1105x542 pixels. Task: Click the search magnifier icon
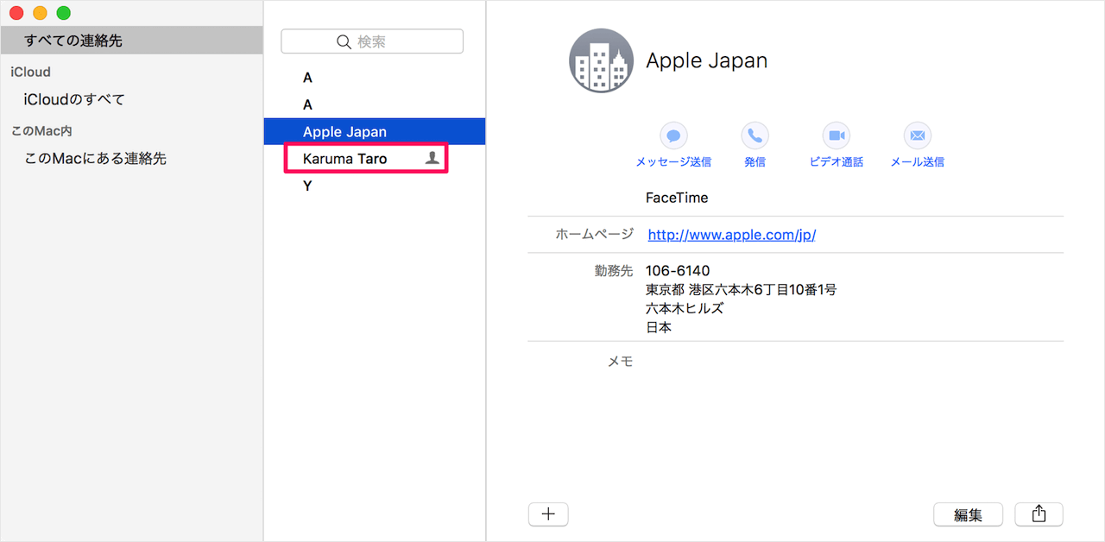click(x=344, y=41)
